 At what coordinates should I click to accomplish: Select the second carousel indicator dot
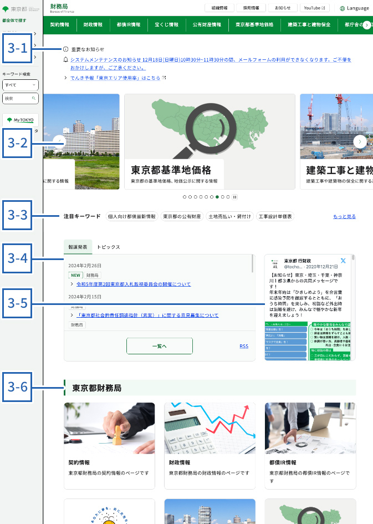pyautogui.click(x=190, y=197)
